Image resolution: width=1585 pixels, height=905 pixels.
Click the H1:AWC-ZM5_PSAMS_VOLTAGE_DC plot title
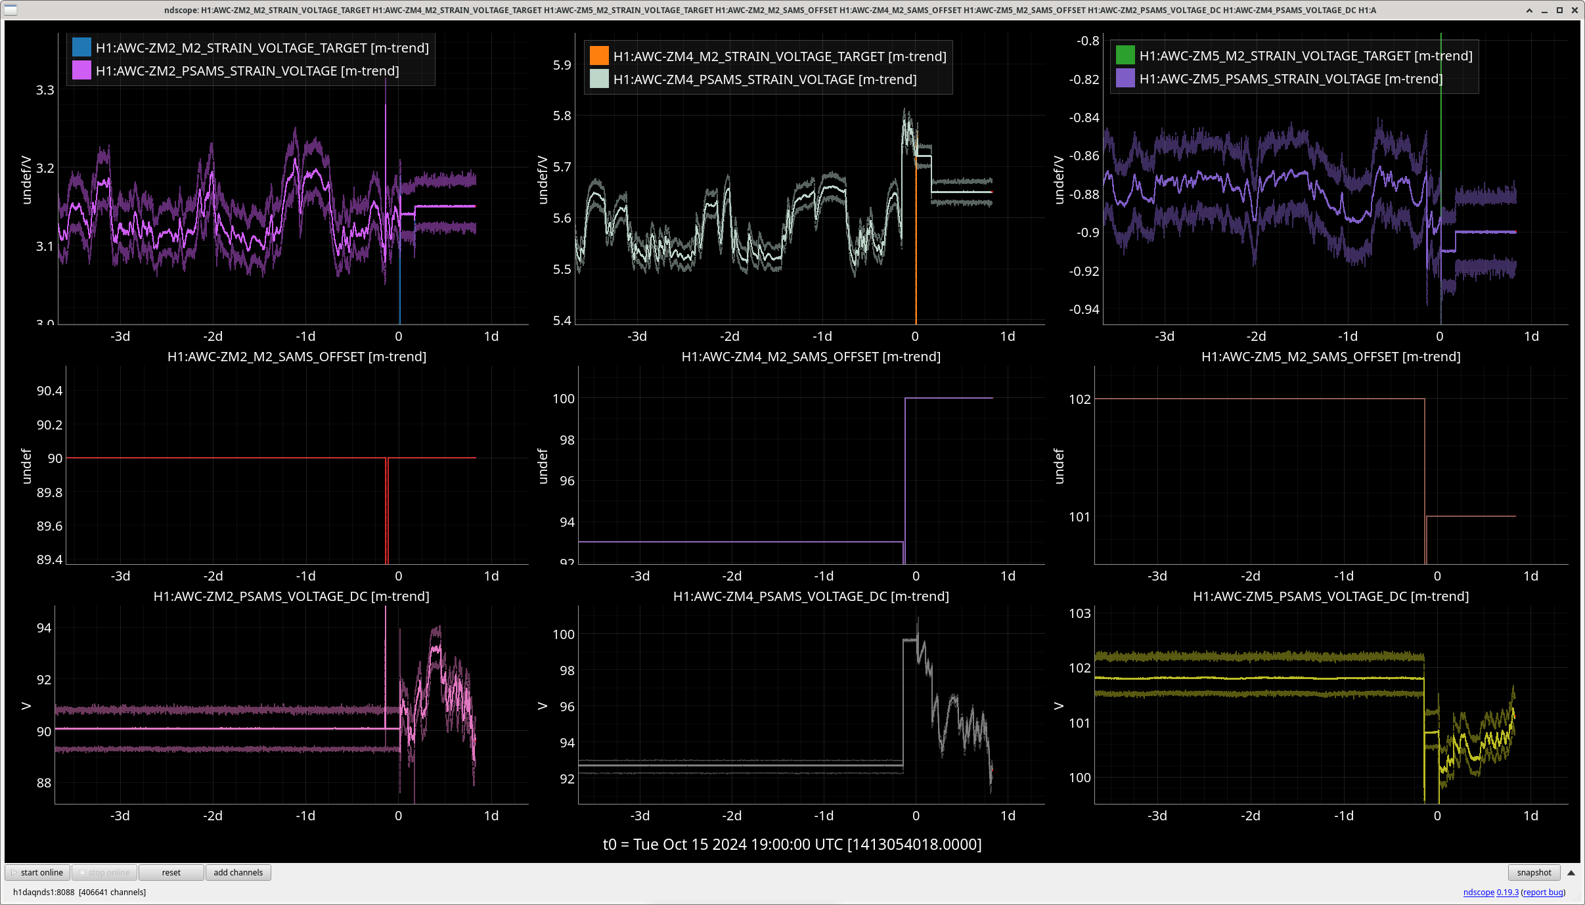[1331, 596]
